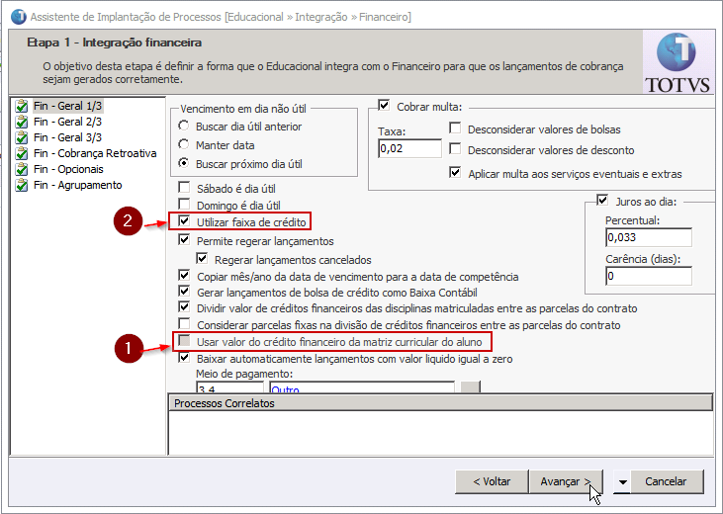Open the Meio de pagamento lookup button

471,387
